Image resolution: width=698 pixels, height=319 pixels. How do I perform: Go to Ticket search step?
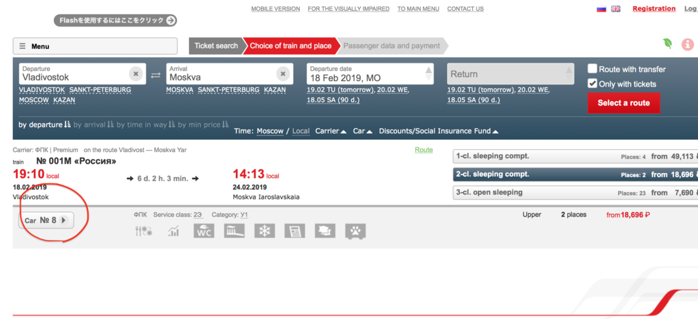[x=216, y=46]
